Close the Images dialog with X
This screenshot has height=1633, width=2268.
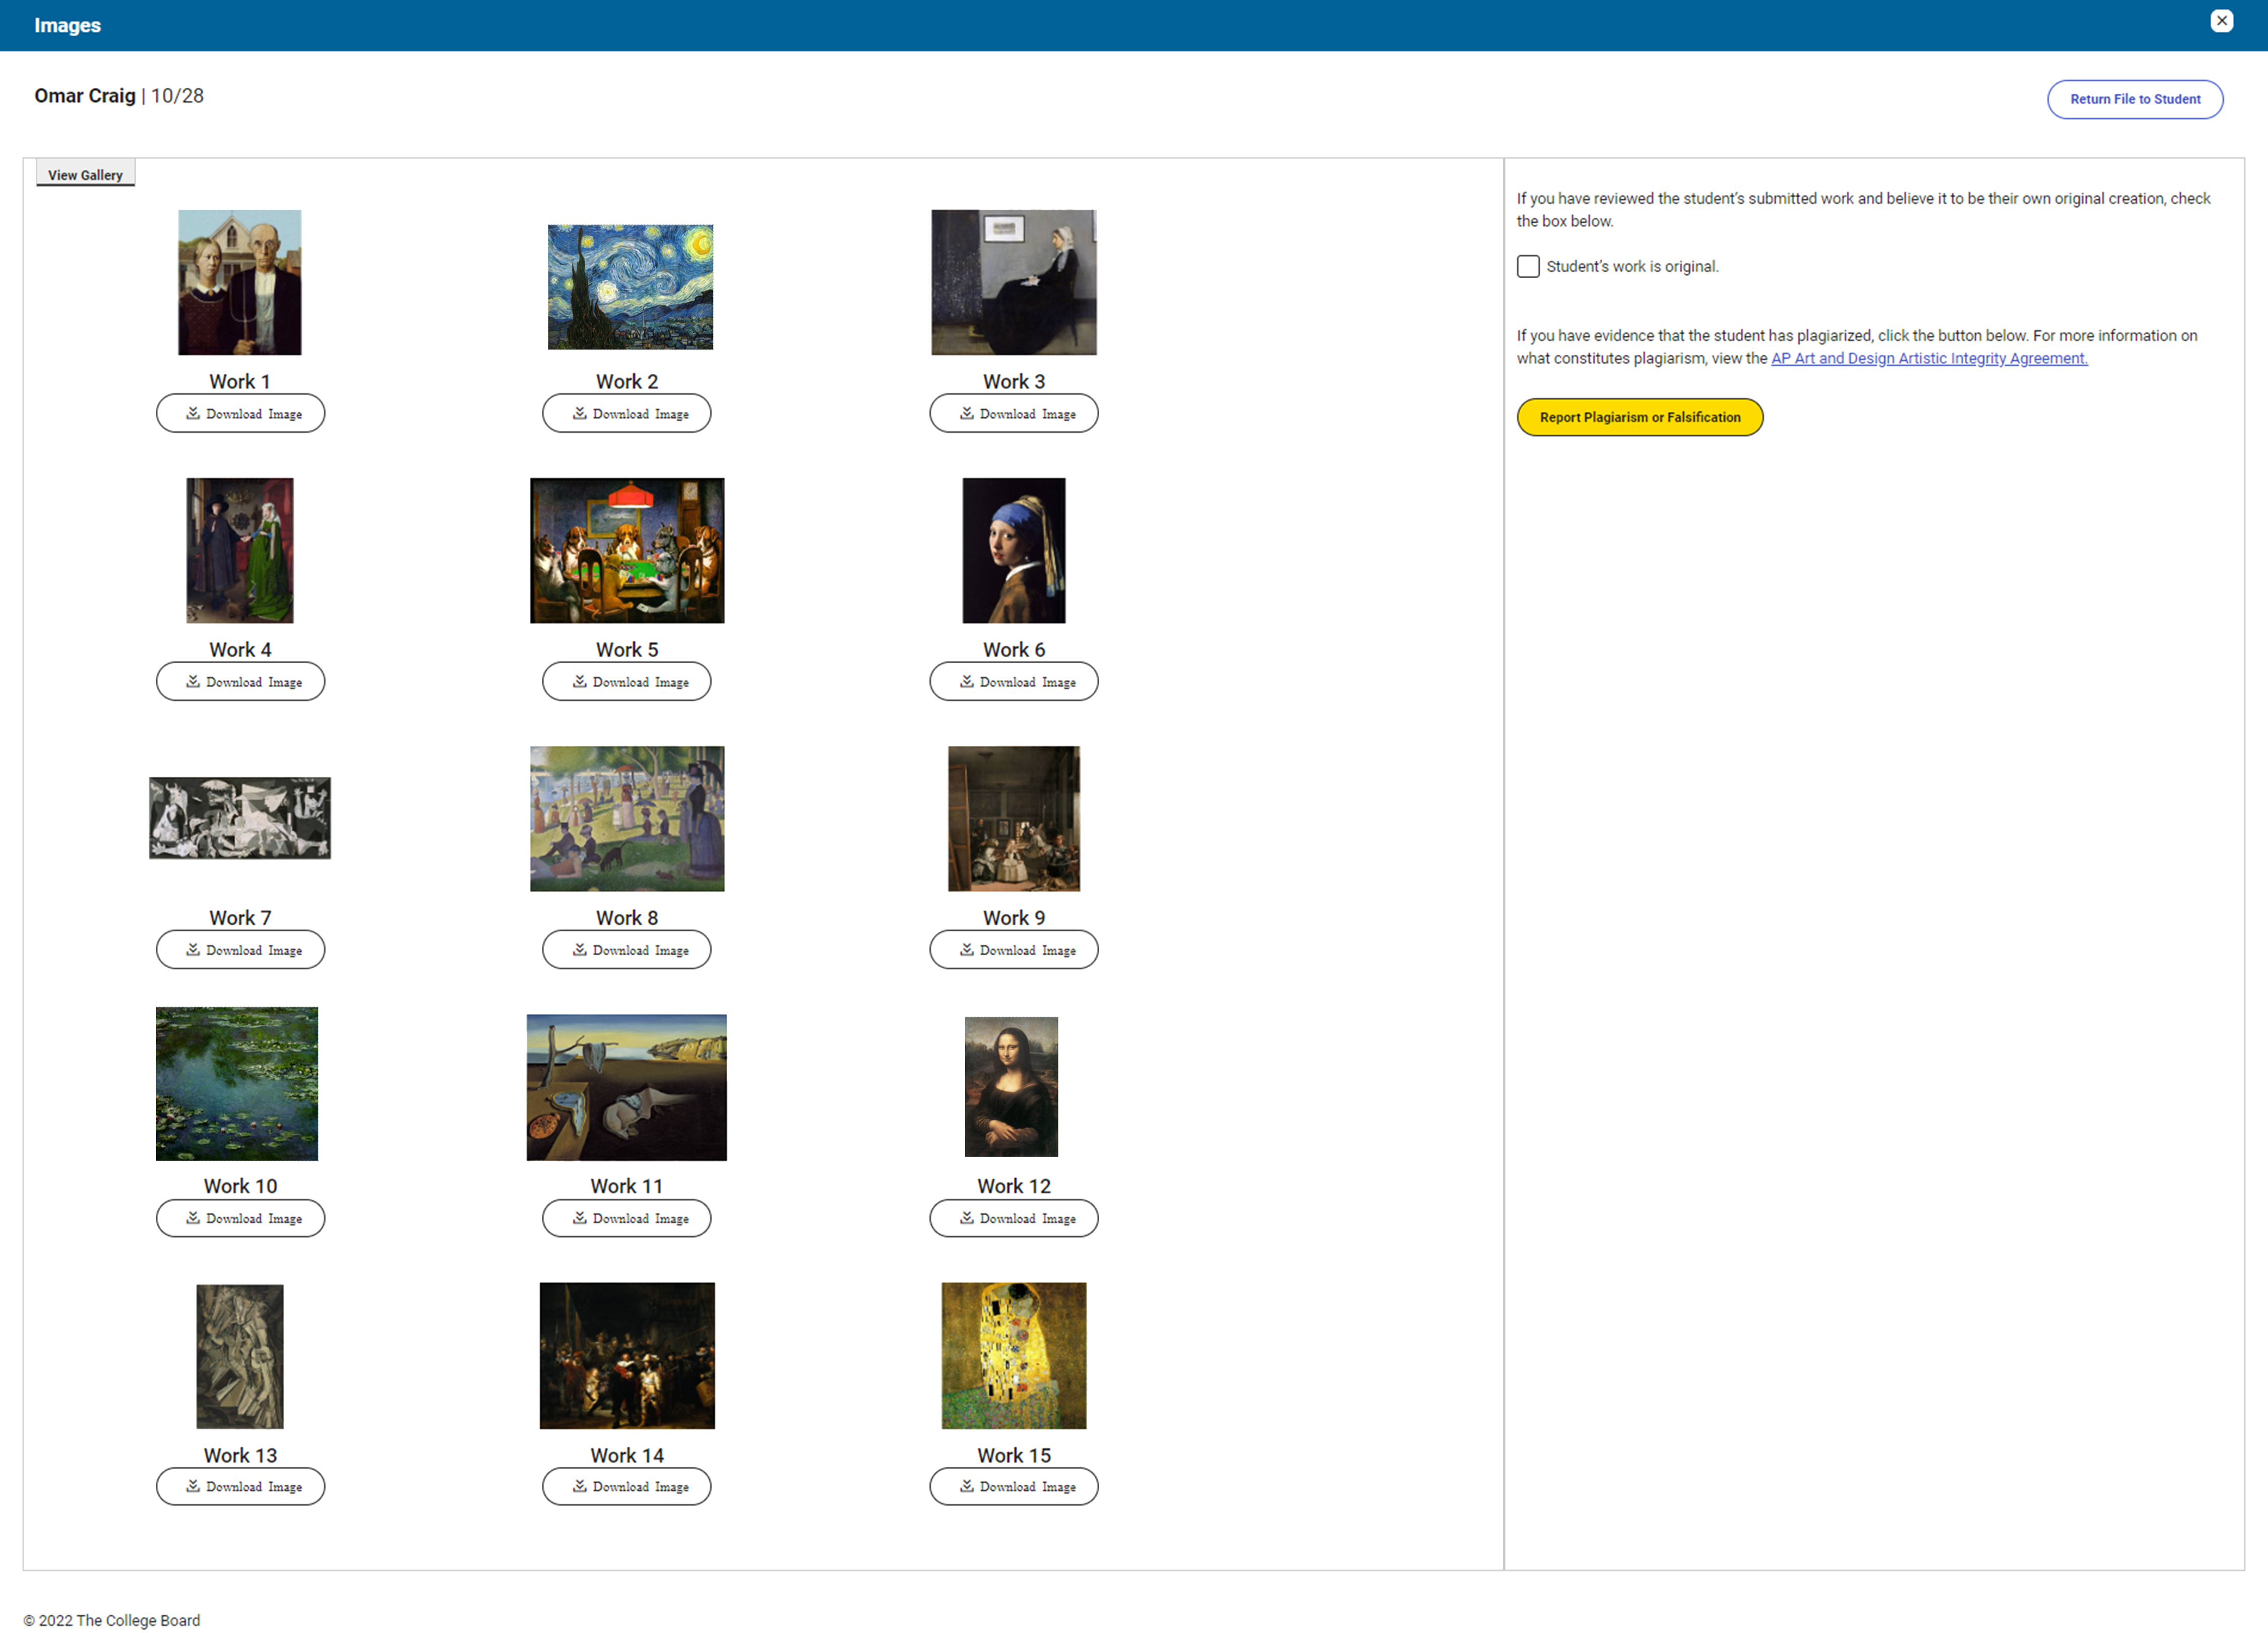click(2221, 21)
